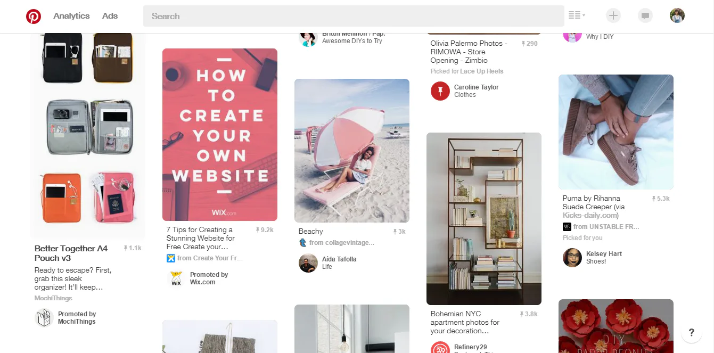The image size is (714, 353).
Task: Click Caroline Taylor's red pin avatar
Action: [440, 91]
